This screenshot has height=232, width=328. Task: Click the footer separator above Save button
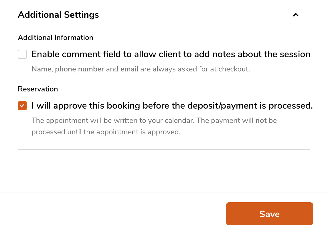(x=164, y=193)
